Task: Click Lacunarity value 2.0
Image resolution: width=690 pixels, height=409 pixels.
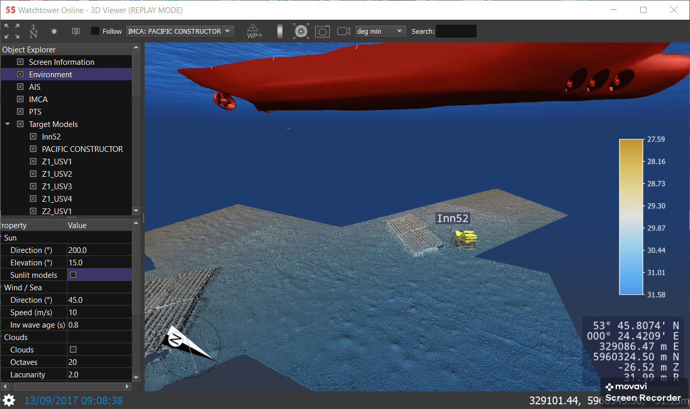Action: click(99, 374)
